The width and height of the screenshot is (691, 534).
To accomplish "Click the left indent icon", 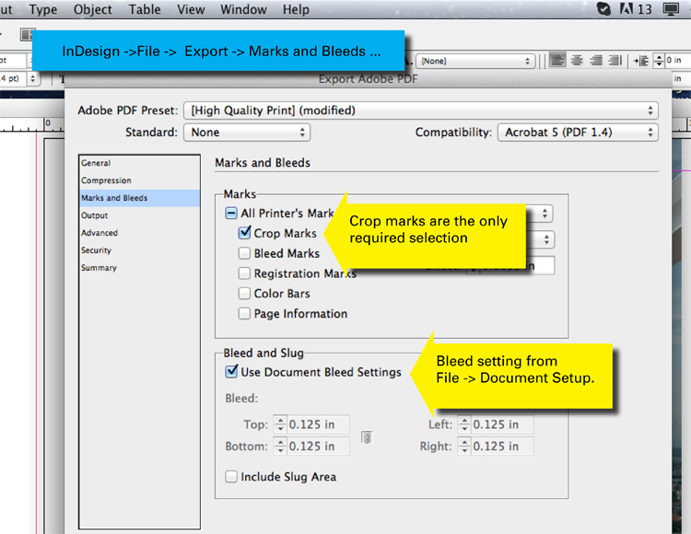I will [x=641, y=61].
